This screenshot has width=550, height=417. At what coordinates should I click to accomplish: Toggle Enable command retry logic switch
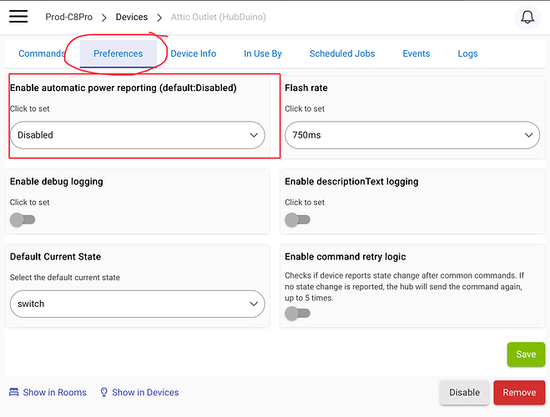point(297,314)
